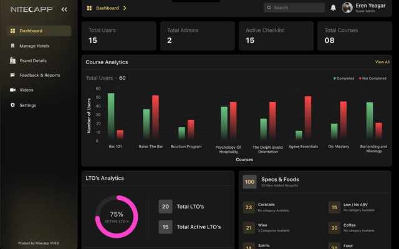Image resolution: width=399 pixels, height=249 pixels.
Task: Open notifications bell icon
Action: pos(333,7)
